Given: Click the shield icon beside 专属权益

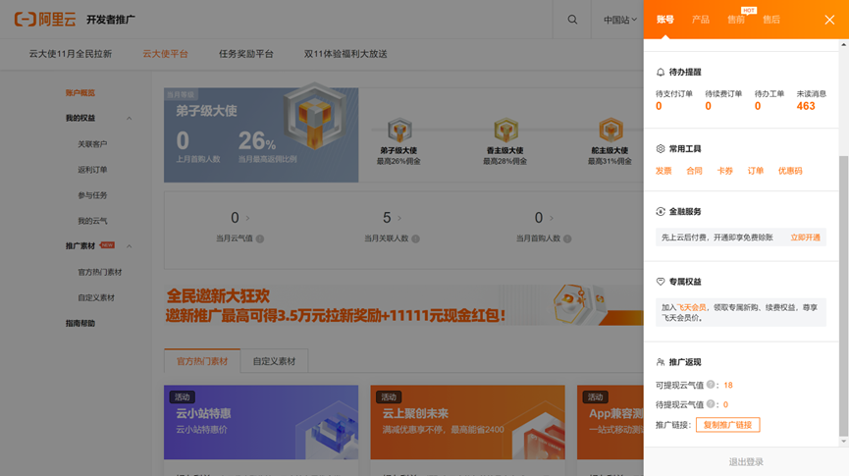Looking at the screenshot, I should point(660,282).
